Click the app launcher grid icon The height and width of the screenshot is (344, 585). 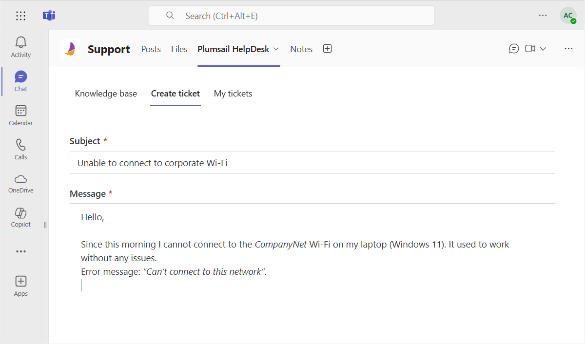tap(20, 16)
